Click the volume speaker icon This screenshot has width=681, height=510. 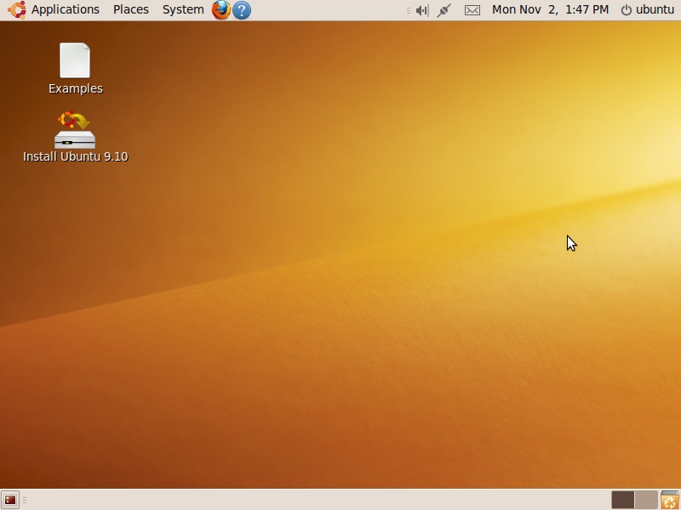click(421, 9)
